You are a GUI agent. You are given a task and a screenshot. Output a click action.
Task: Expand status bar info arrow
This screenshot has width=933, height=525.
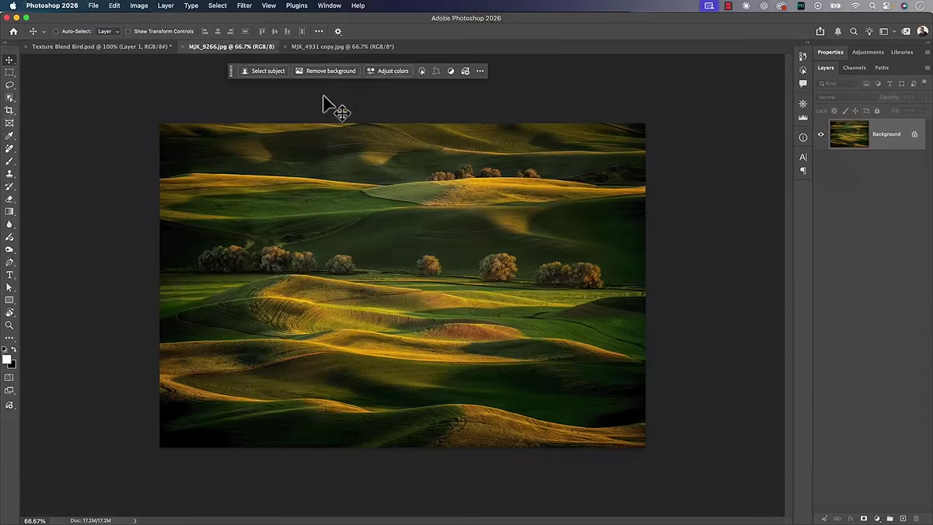[135, 520]
